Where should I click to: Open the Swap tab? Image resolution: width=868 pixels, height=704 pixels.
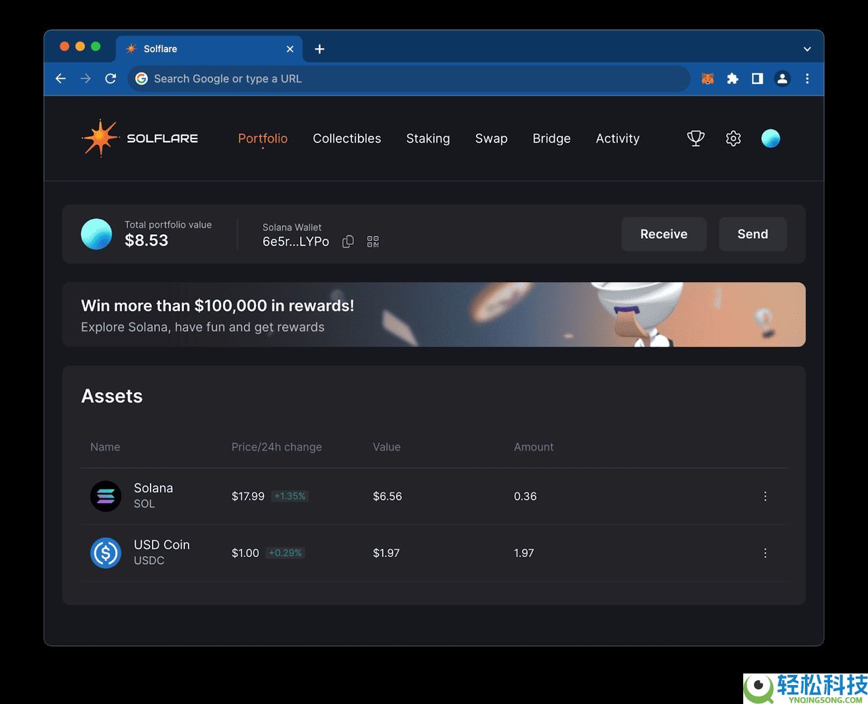491,138
